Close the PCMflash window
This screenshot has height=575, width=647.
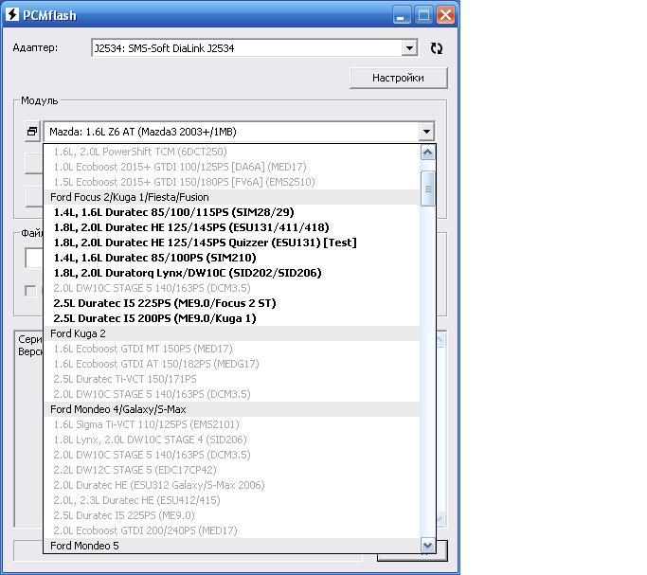[444, 15]
